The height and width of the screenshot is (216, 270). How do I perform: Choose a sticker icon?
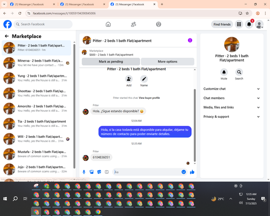click(99, 172)
